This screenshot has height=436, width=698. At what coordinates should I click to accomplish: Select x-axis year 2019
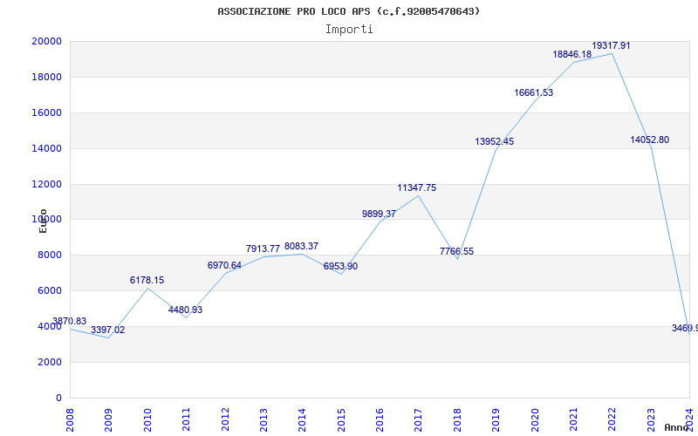[x=496, y=419]
